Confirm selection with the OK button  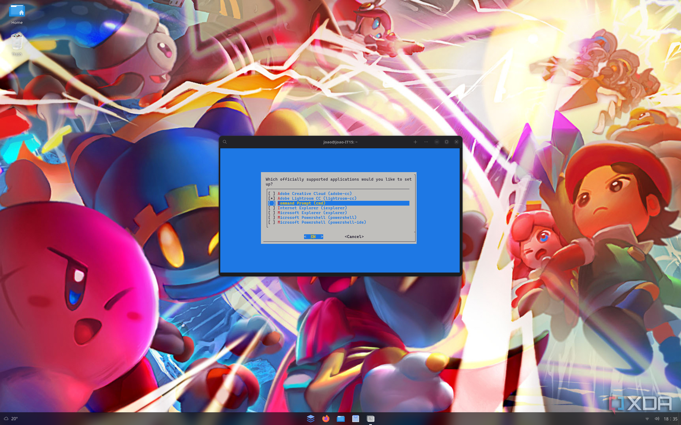(313, 237)
